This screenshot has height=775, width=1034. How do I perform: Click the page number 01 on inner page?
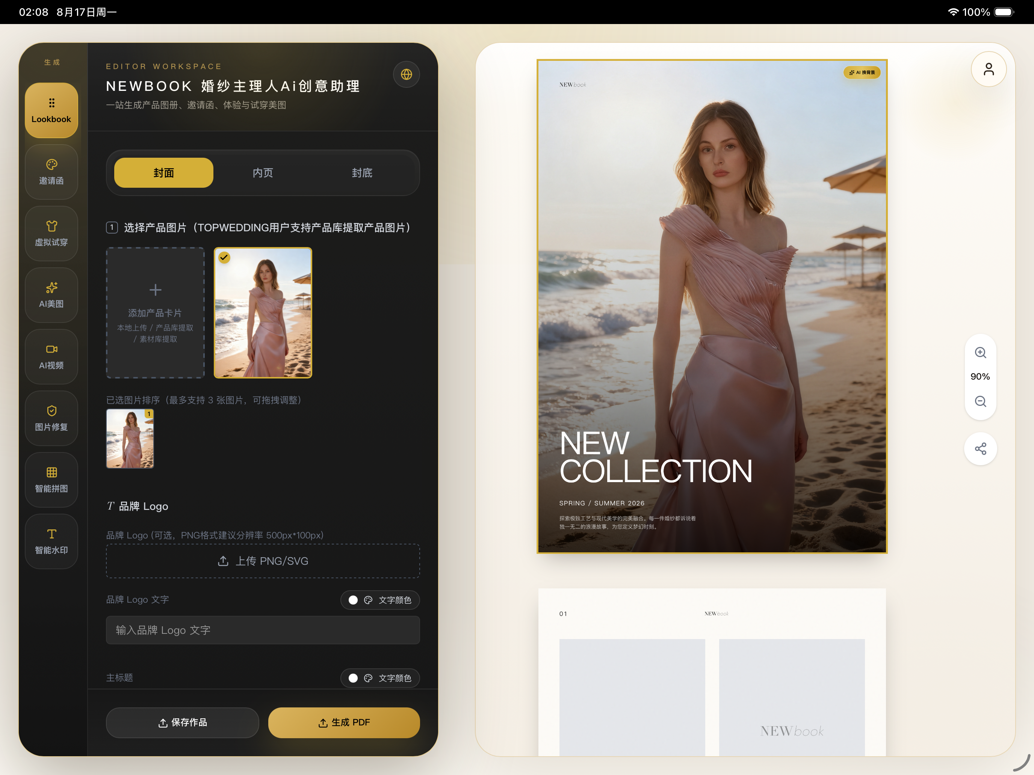point(563,614)
